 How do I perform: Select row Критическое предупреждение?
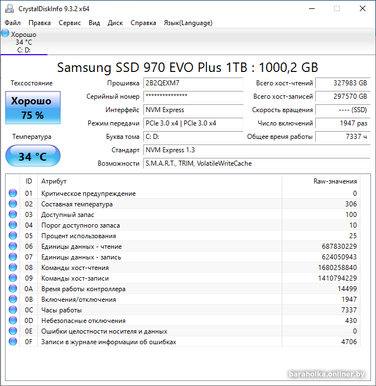[x=183, y=193]
